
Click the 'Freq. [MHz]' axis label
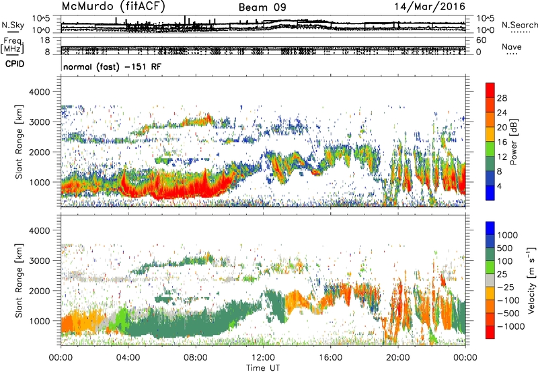coord(12,45)
